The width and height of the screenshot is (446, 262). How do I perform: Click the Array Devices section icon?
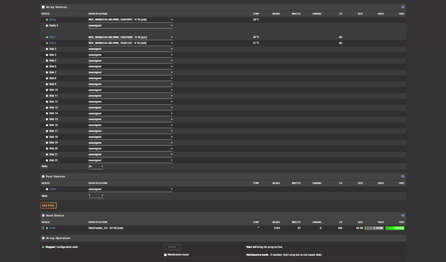[x=43, y=7]
